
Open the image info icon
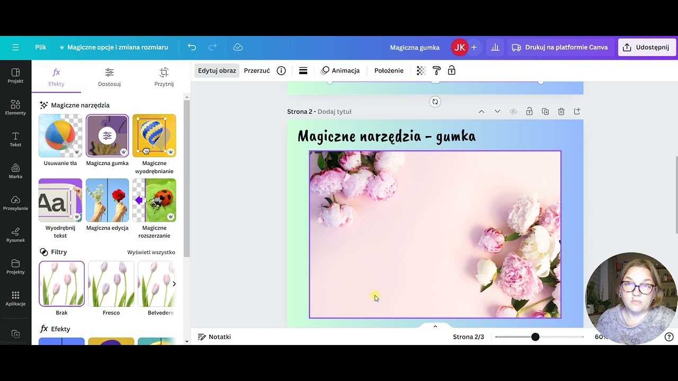tap(281, 70)
